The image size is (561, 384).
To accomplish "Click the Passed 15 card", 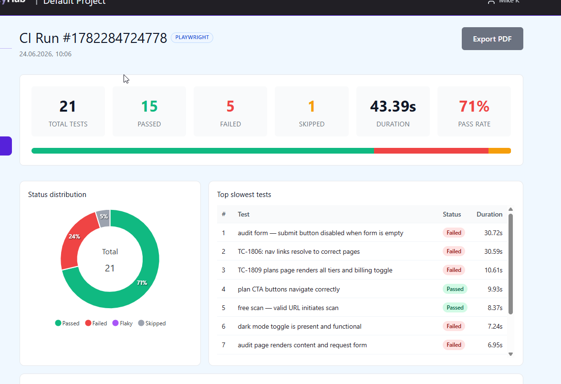I will coord(149,111).
